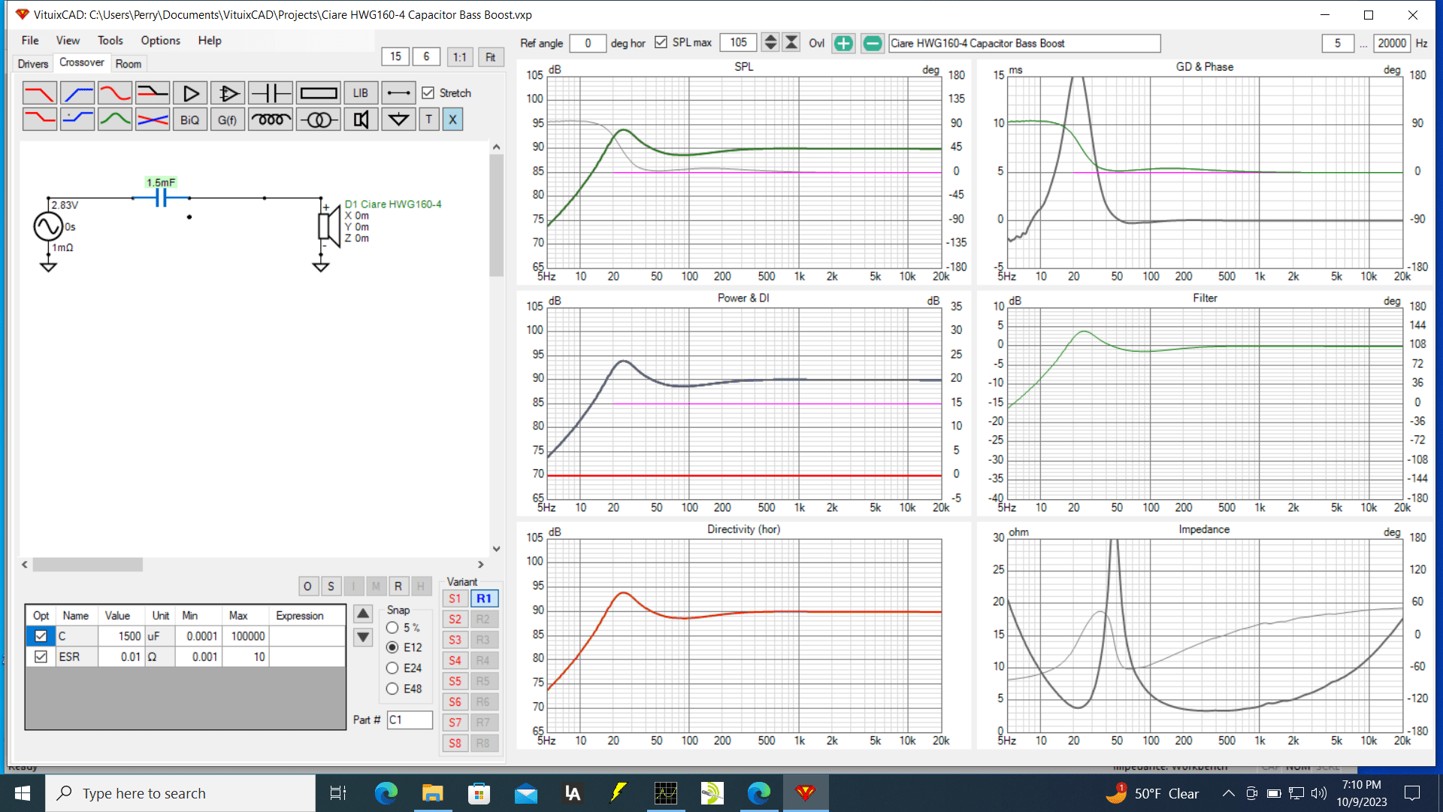Click the R button above the parameter table
Image resolution: width=1443 pixels, height=812 pixels.
click(x=398, y=586)
